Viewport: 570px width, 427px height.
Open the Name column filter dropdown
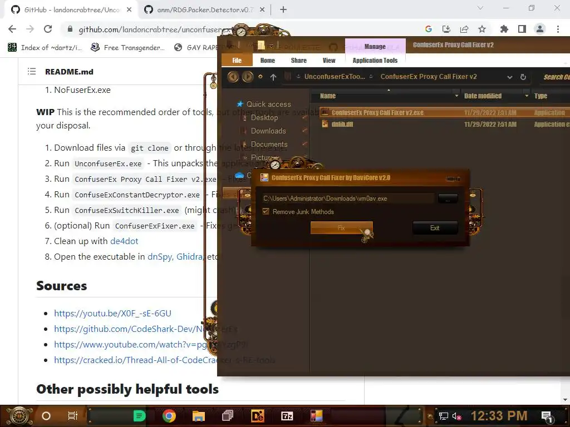coord(456,96)
